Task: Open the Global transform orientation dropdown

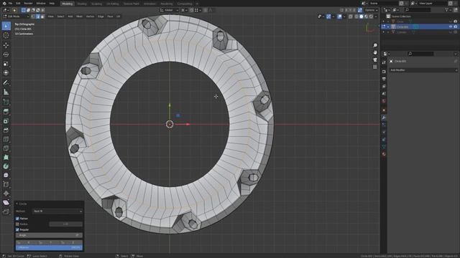Action: [x=170, y=10]
